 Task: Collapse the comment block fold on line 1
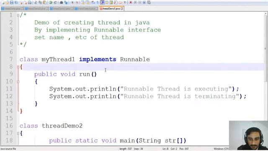18,15
